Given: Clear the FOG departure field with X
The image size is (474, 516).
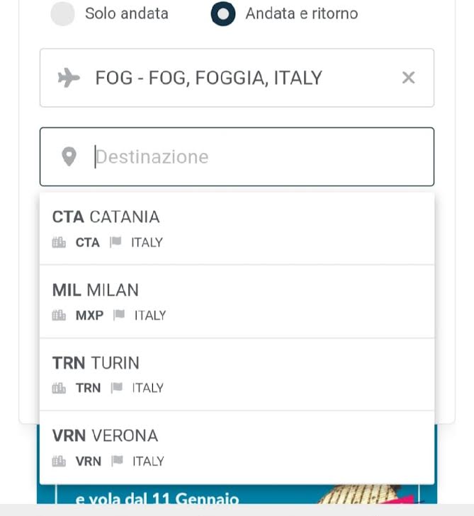Looking at the screenshot, I should [408, 78].
